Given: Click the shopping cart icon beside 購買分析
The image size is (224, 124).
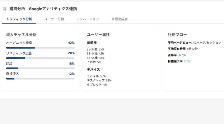Looking at the screenshot, I should (5, 9).
